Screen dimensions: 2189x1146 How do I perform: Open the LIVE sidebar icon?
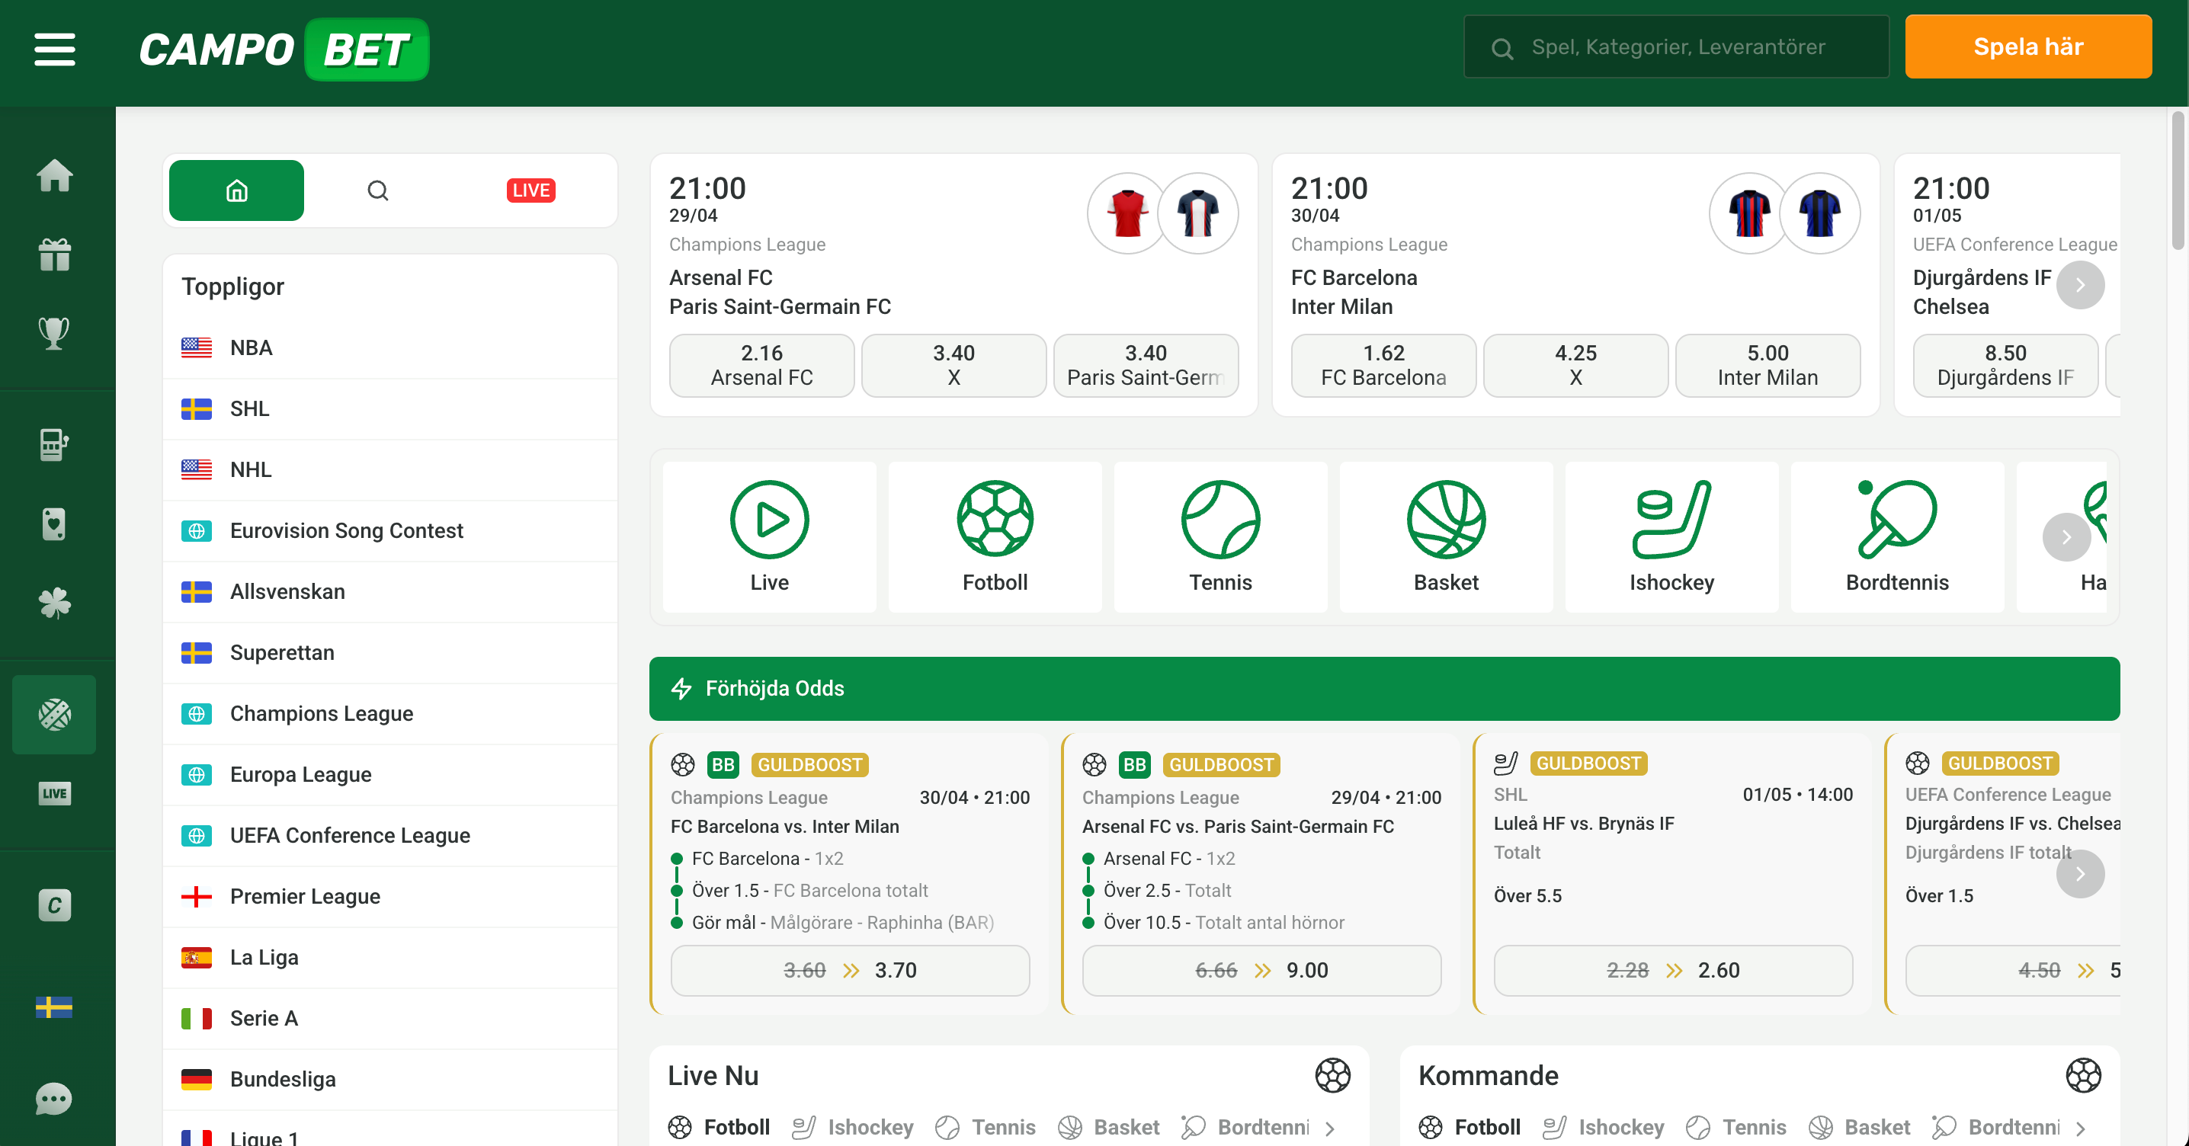(x=54, y=793)
